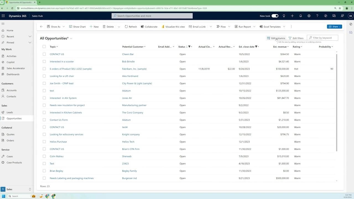Open the Topic column header menu
The width and height of the screenshot is (354, 199).
coord(54,47)
